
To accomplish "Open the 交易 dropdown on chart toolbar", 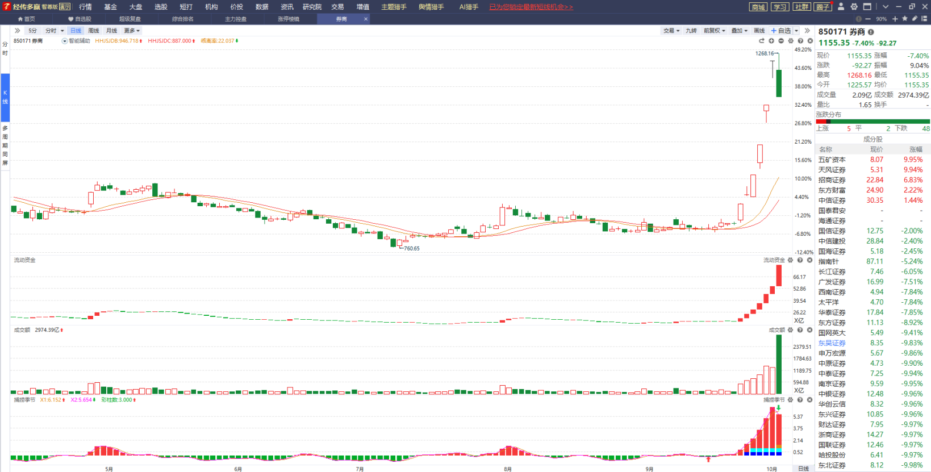I will coord(671,31).
